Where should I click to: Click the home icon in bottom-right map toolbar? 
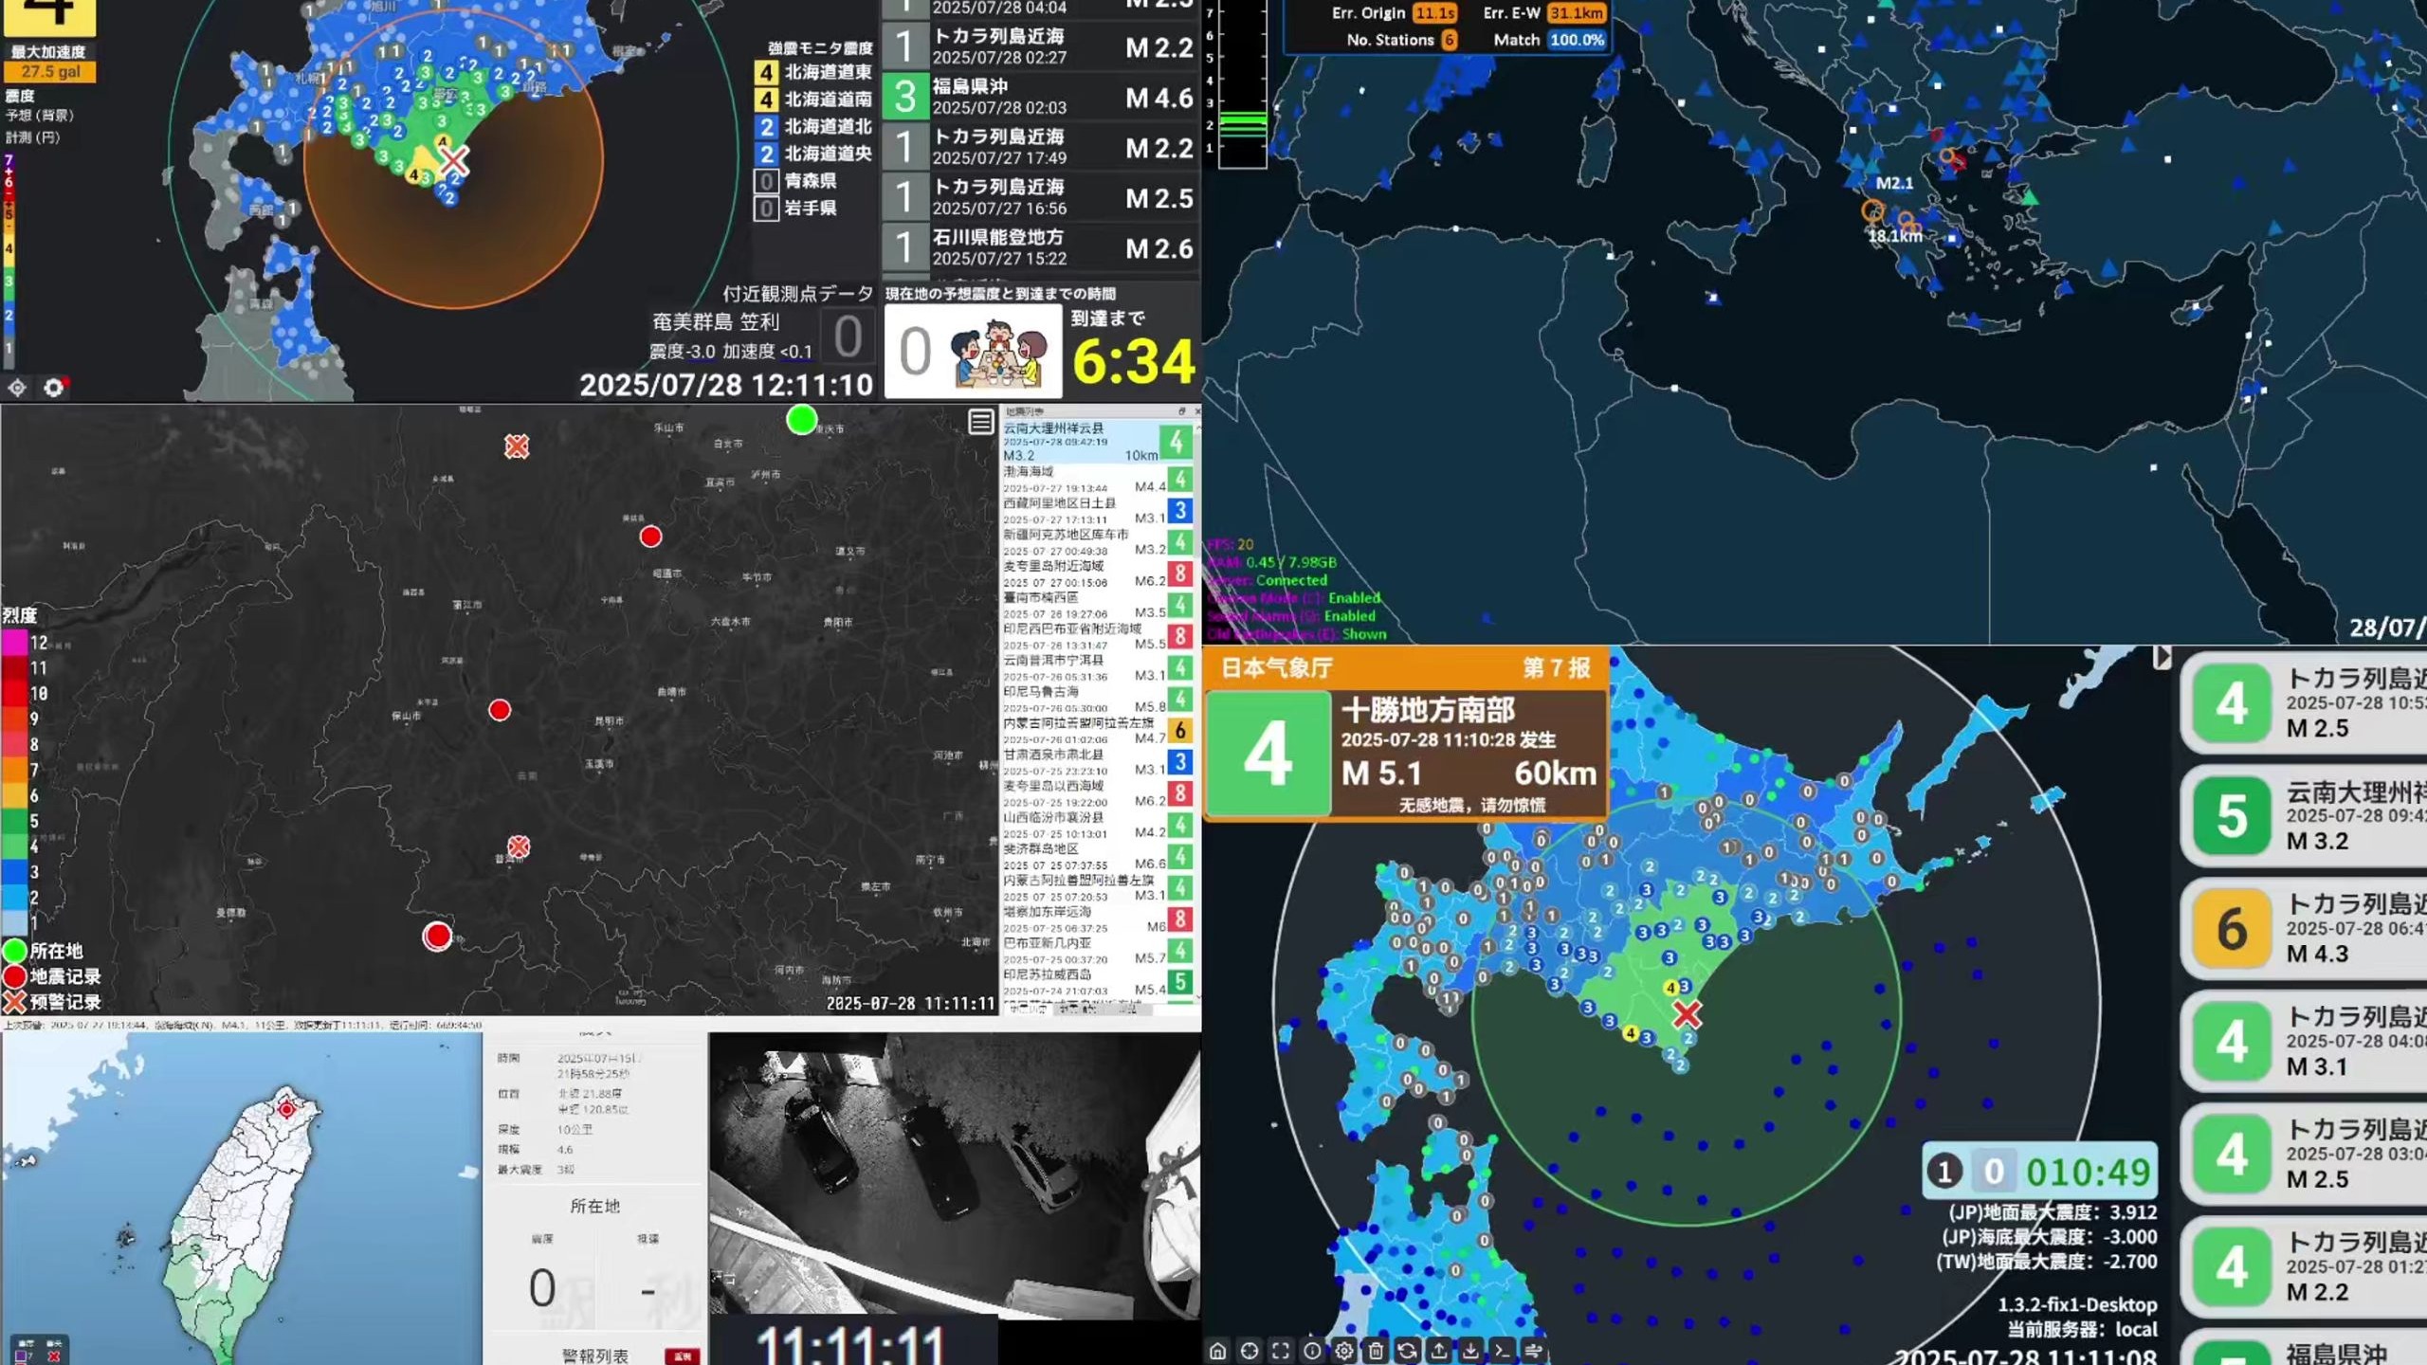1218,1351
